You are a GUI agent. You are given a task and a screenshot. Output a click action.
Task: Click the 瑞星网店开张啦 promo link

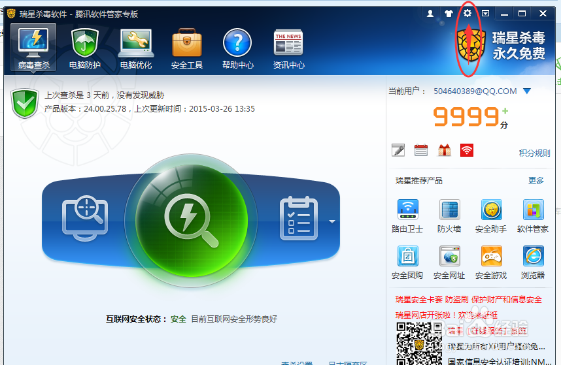click(447, 315)
